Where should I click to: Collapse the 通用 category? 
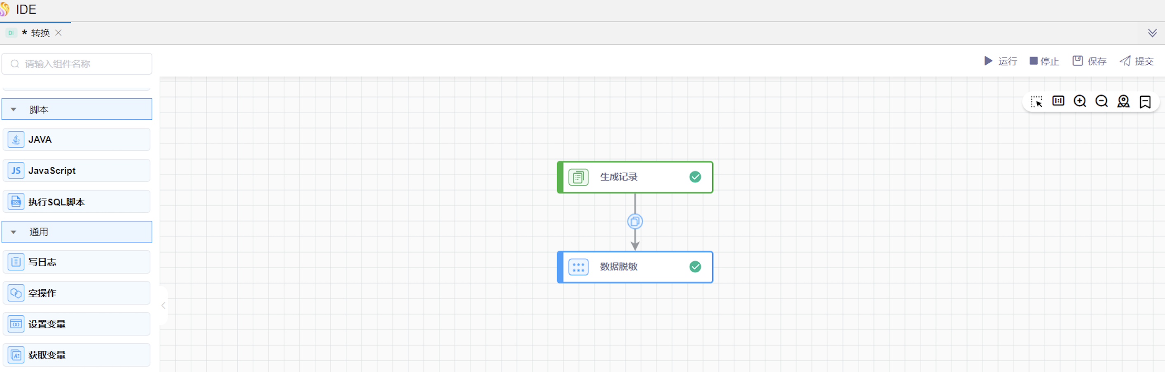pyautogui.click(x=14, y=232)
